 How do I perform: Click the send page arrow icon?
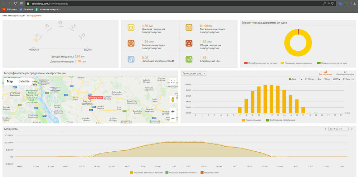tap(329, 4)
